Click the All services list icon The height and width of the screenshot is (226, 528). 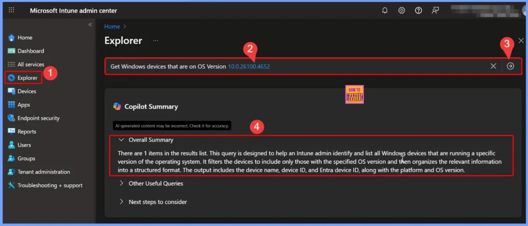(11, 64)
